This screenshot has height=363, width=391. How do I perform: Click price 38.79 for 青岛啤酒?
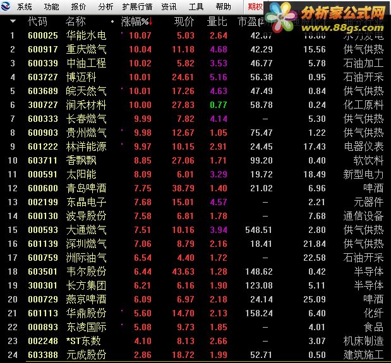[183, 188]
